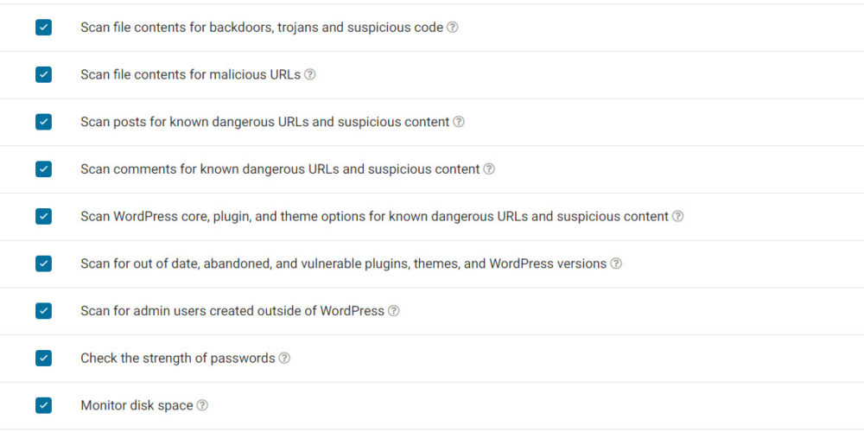Disable the admin users scan checkbox
864x432 pixels.
tap(44, 311)
